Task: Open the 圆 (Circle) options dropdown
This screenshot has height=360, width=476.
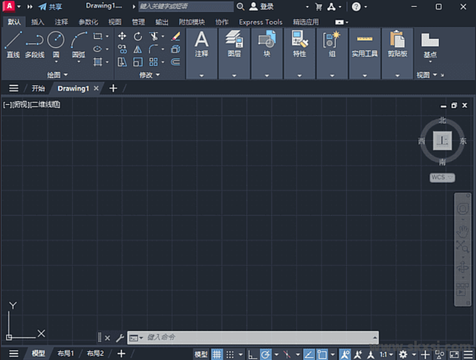Action: [56, 62]
